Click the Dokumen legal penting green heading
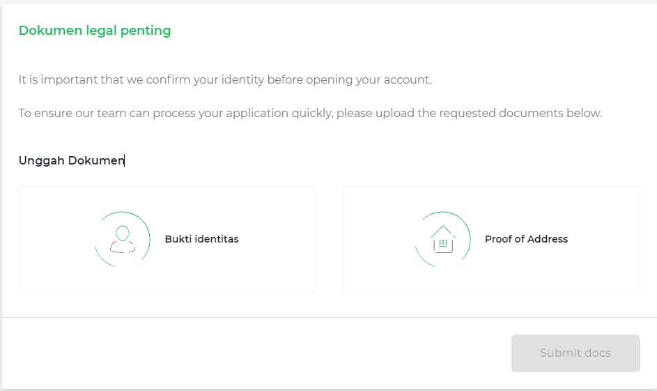The height and width of the screenshot is (391, 657). [95, 31]
